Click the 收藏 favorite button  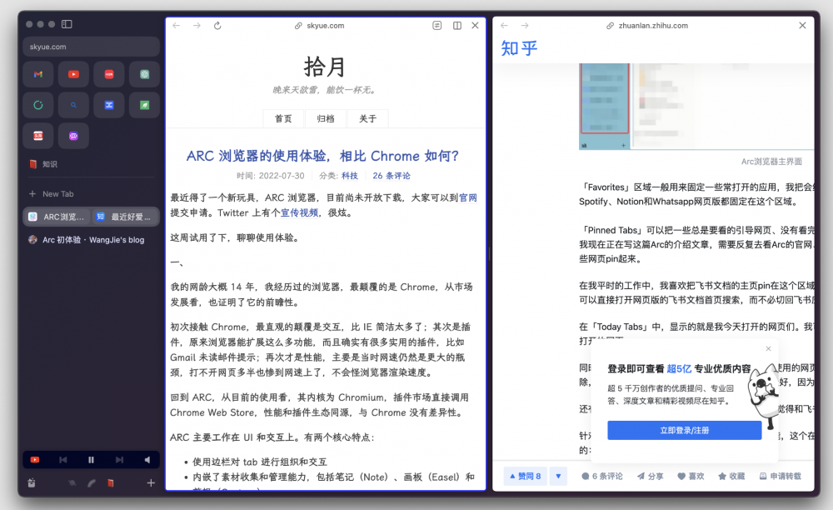[731, 476]
